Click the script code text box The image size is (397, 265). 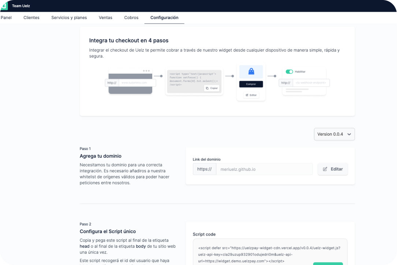click(270, 252)
